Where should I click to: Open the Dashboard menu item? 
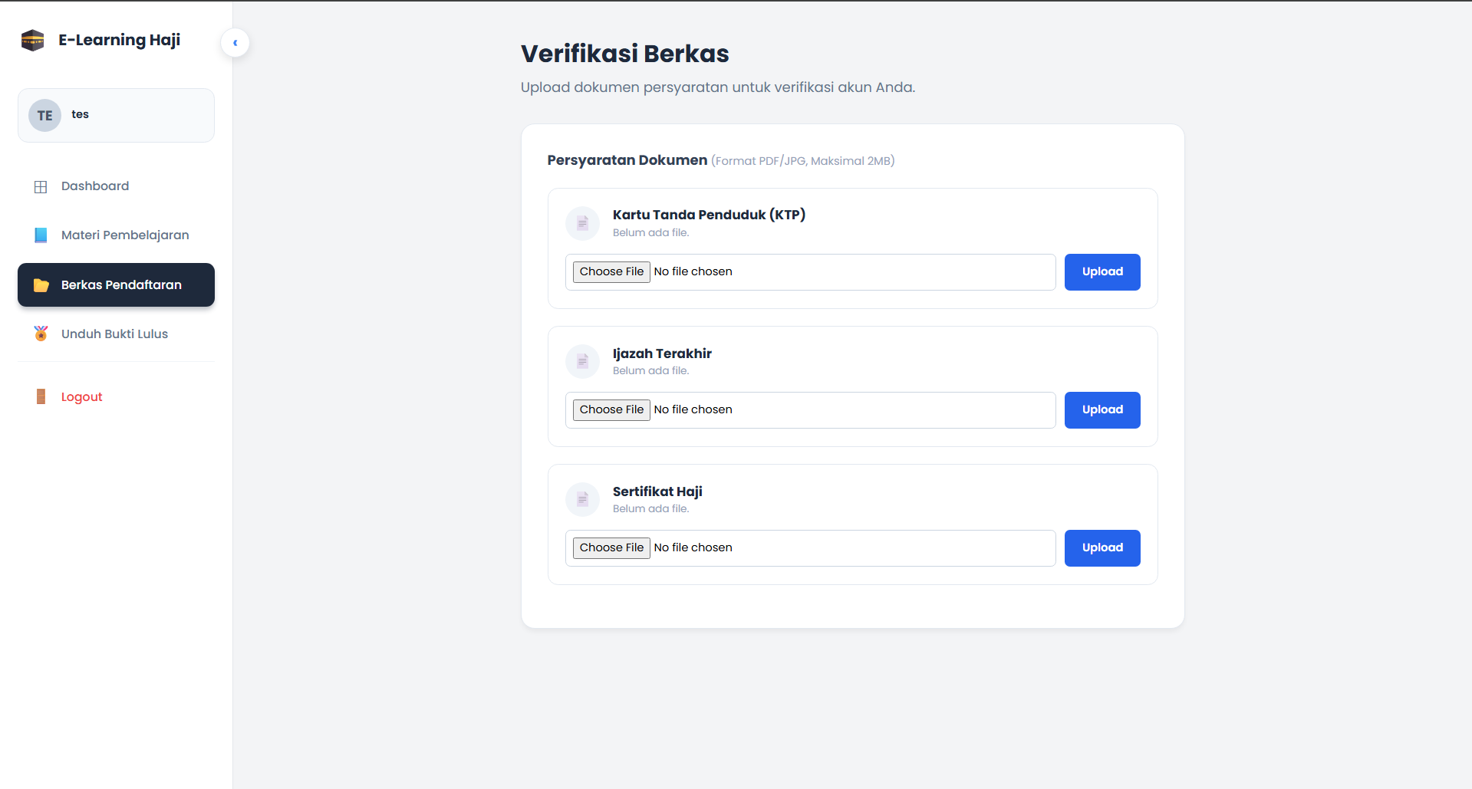coord(117,186)
